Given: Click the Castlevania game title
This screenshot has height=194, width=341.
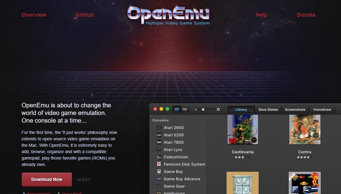Looking at the screenshot, I should (243, 152).
